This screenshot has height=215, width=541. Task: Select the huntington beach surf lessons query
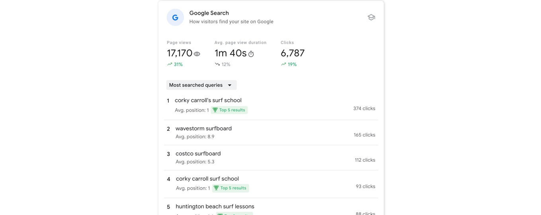(215, 206)
